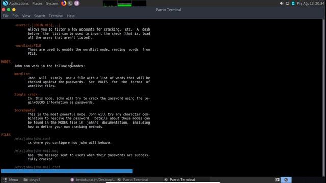This screenshot has height=183, width=326.
Task: Click the '/etc/john/john.conf' path text
Action: coord(33,139)
